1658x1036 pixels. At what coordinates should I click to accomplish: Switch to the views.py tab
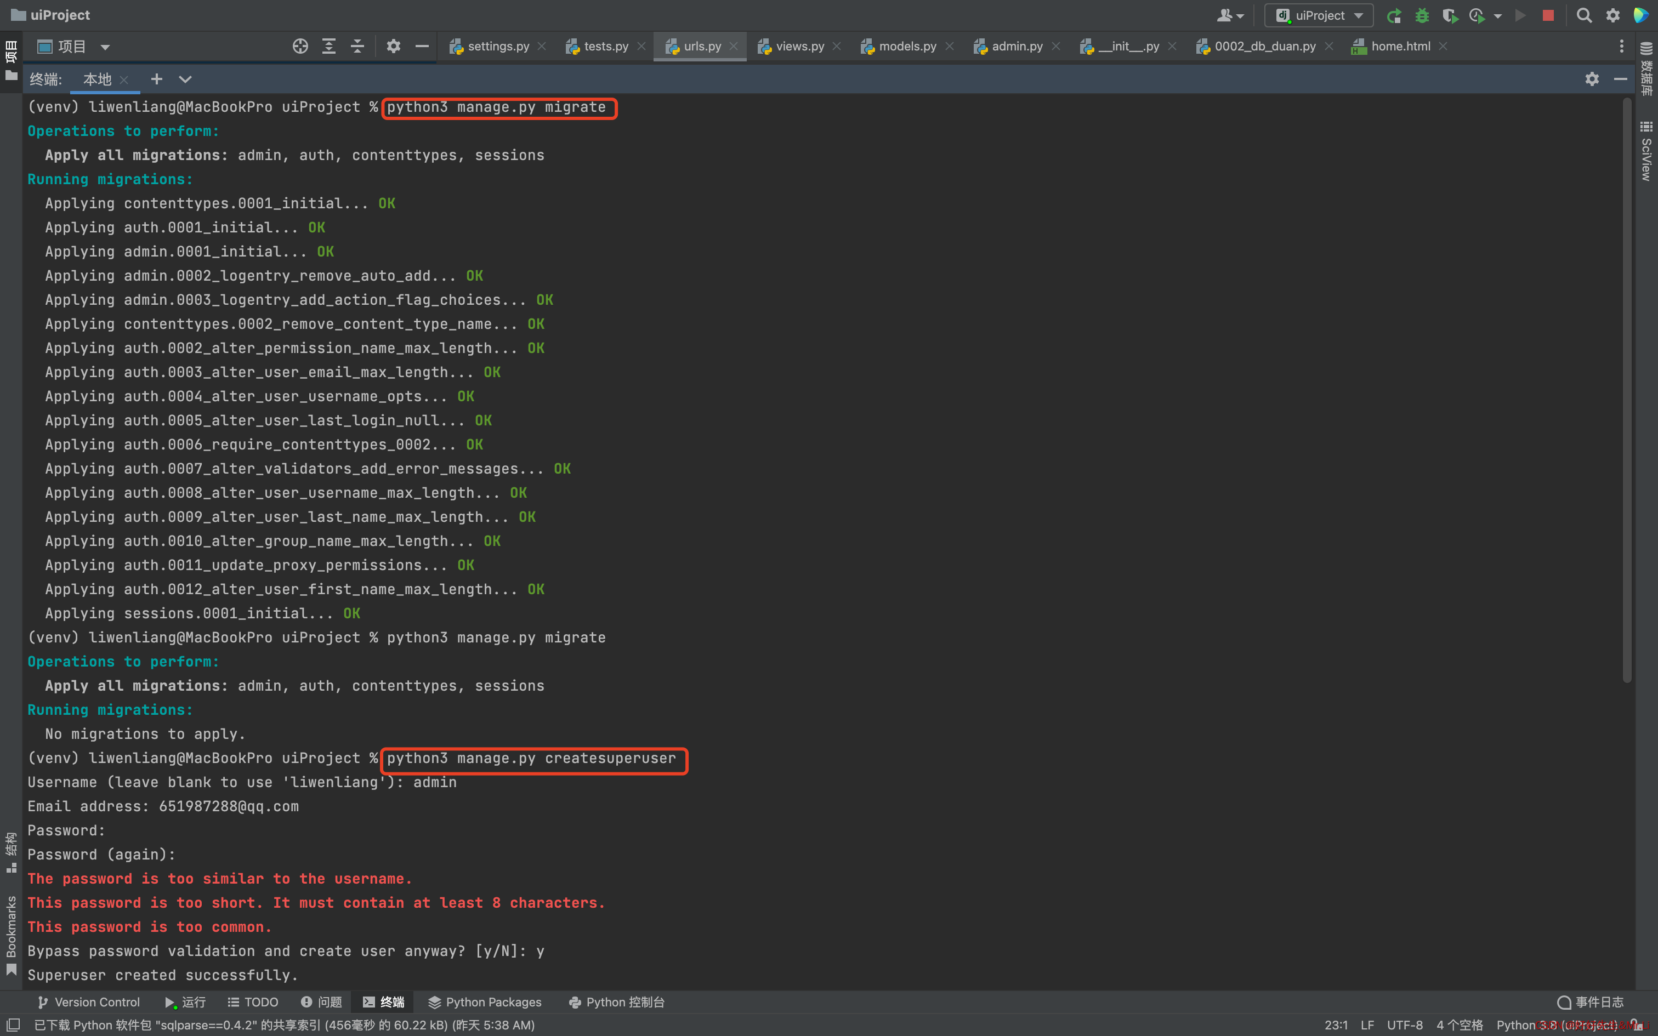[799, 46]
